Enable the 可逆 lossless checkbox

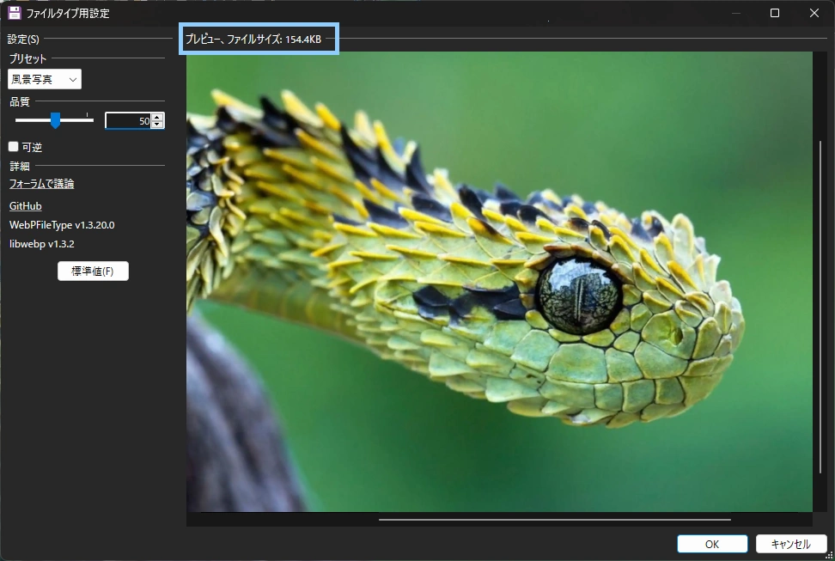click(x=13, y=147)
